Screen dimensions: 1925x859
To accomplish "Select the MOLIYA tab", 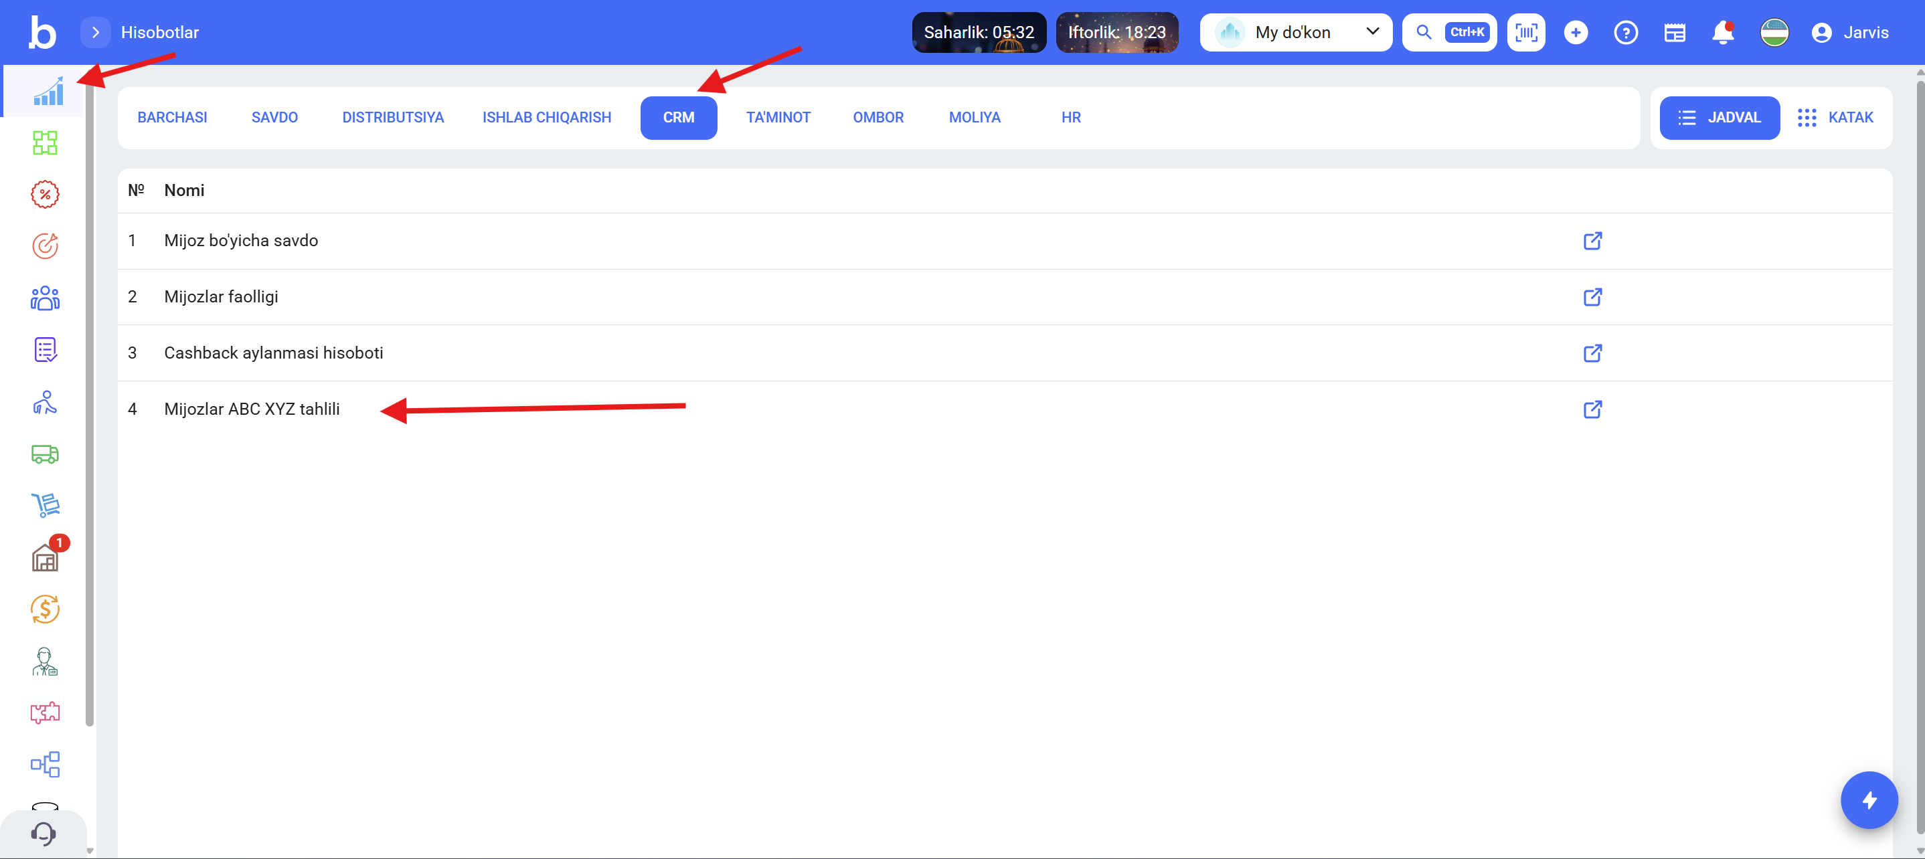I will pyautogui.click(x=975, y=118).
